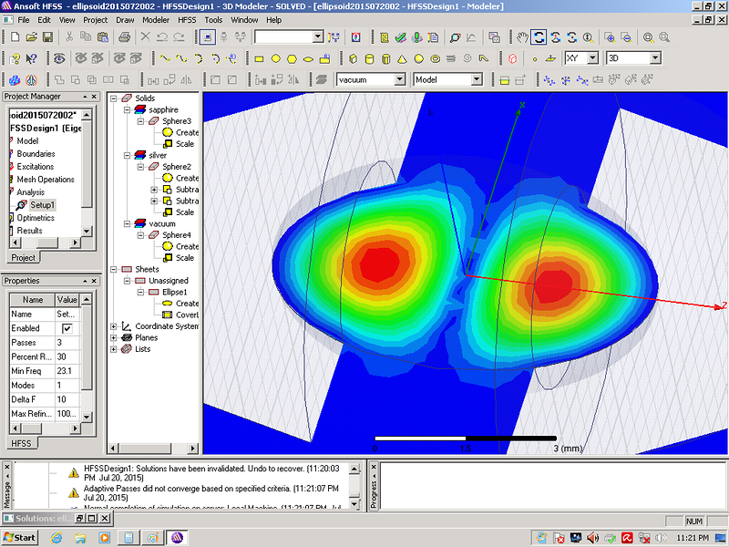Click the Print icon in toolbar
The width and height of the screenshot is (729, 547).
(x=125, y=37)
